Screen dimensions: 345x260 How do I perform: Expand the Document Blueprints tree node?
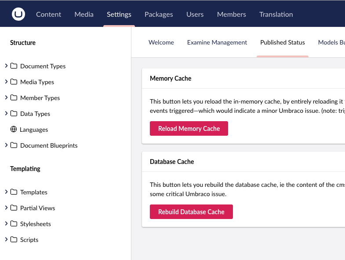pyautogui.click(x=6, y=145)
